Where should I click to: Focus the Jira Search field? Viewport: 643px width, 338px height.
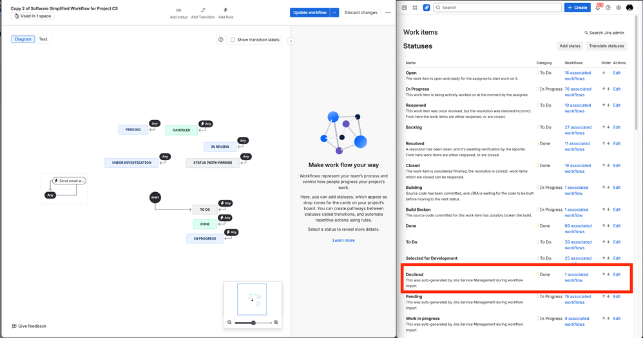[x=497, y=7]
